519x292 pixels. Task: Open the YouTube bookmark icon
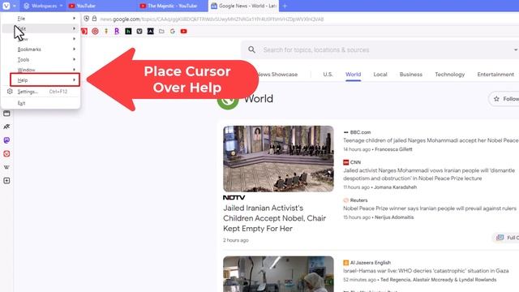184,31
